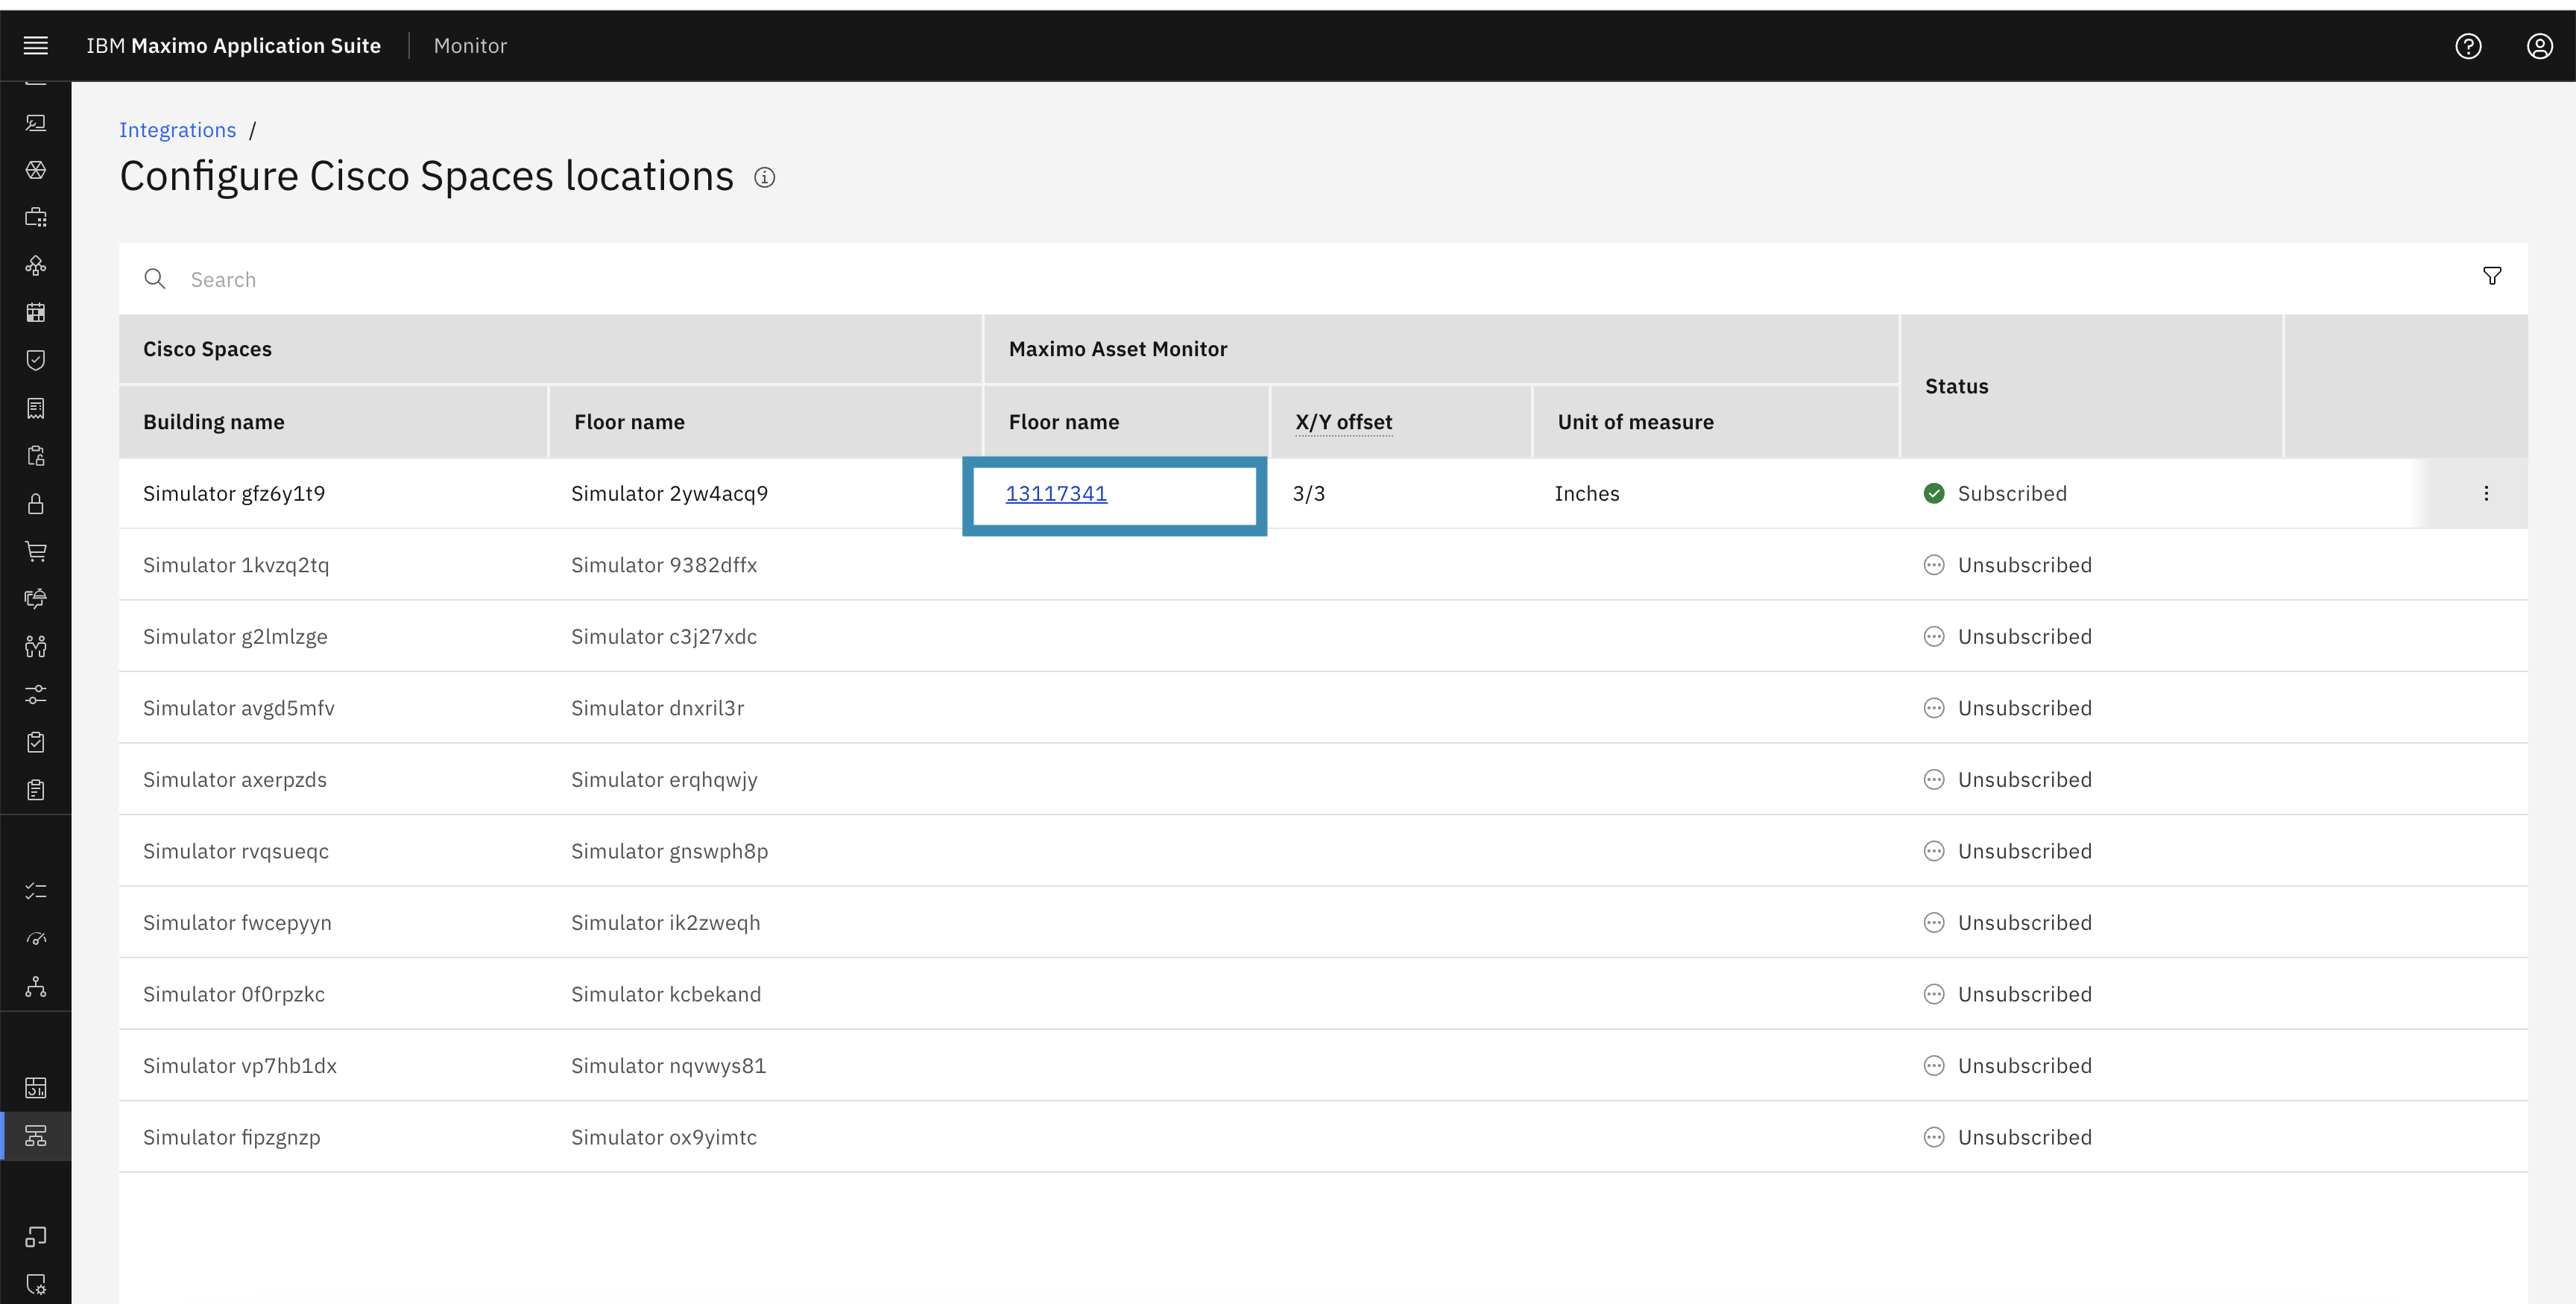Screen dimensions: 2576x1304
Task: Click floor name Simulator ox9yimtc
Action: [x=664, y=1137]
